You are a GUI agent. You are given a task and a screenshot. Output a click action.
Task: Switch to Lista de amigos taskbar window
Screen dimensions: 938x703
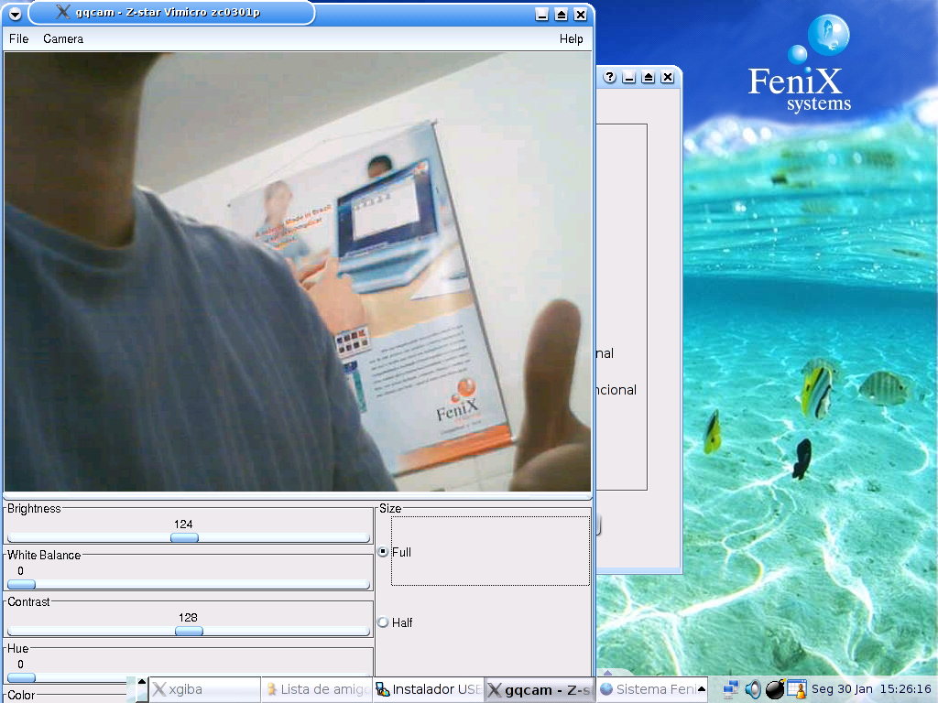point(317,689)
